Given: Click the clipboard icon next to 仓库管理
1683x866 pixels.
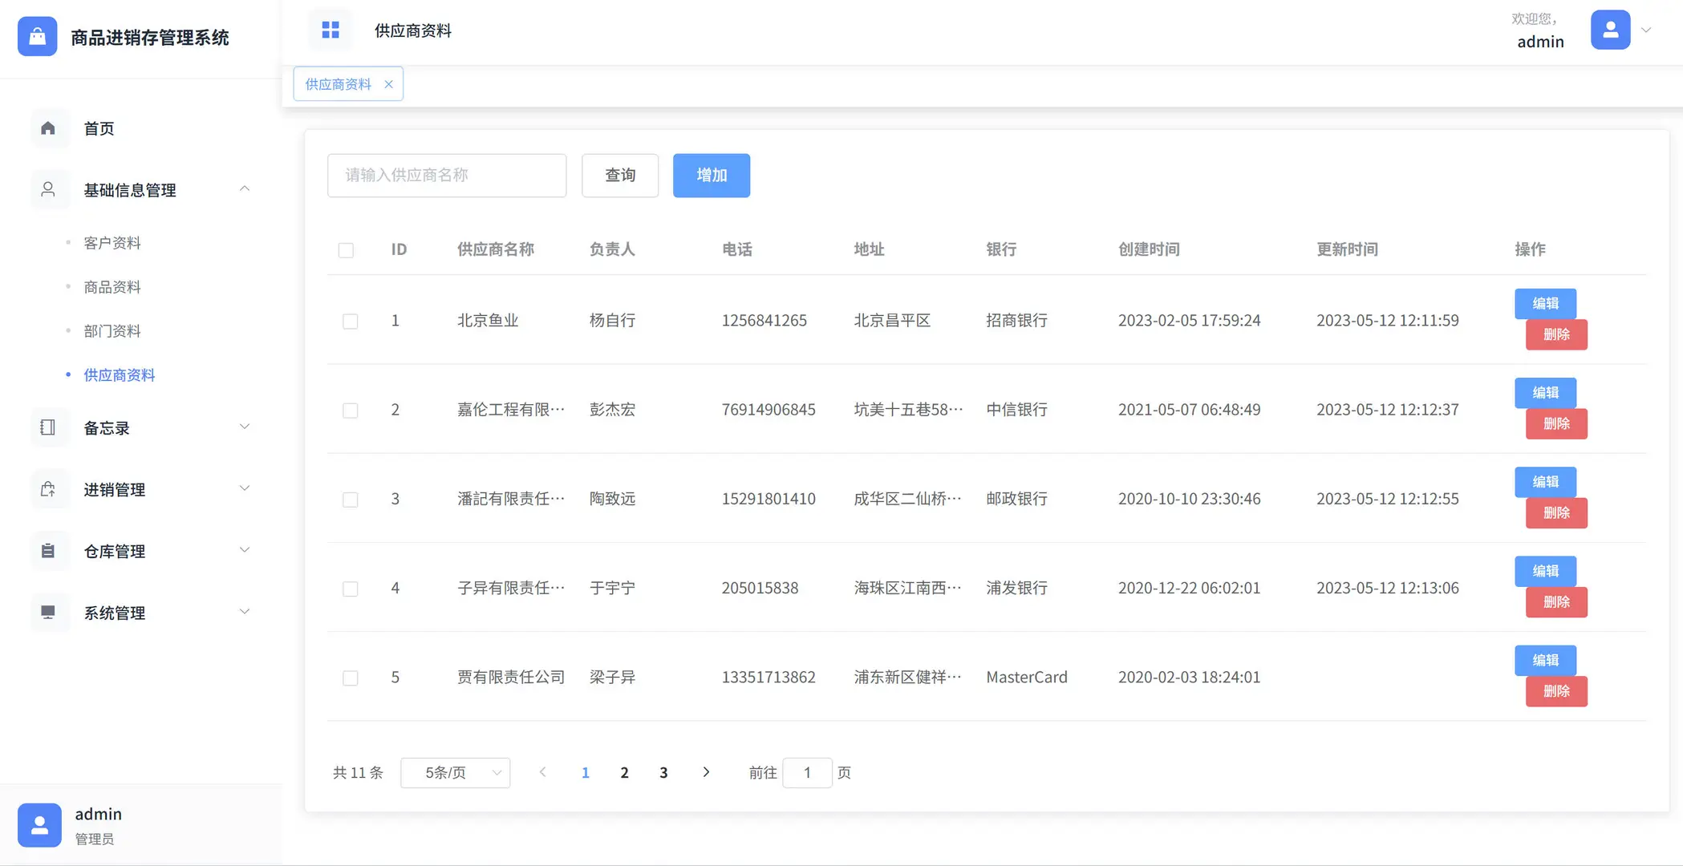Looking at the screenshot, I should pyautogui.click(x=48, y=551).
